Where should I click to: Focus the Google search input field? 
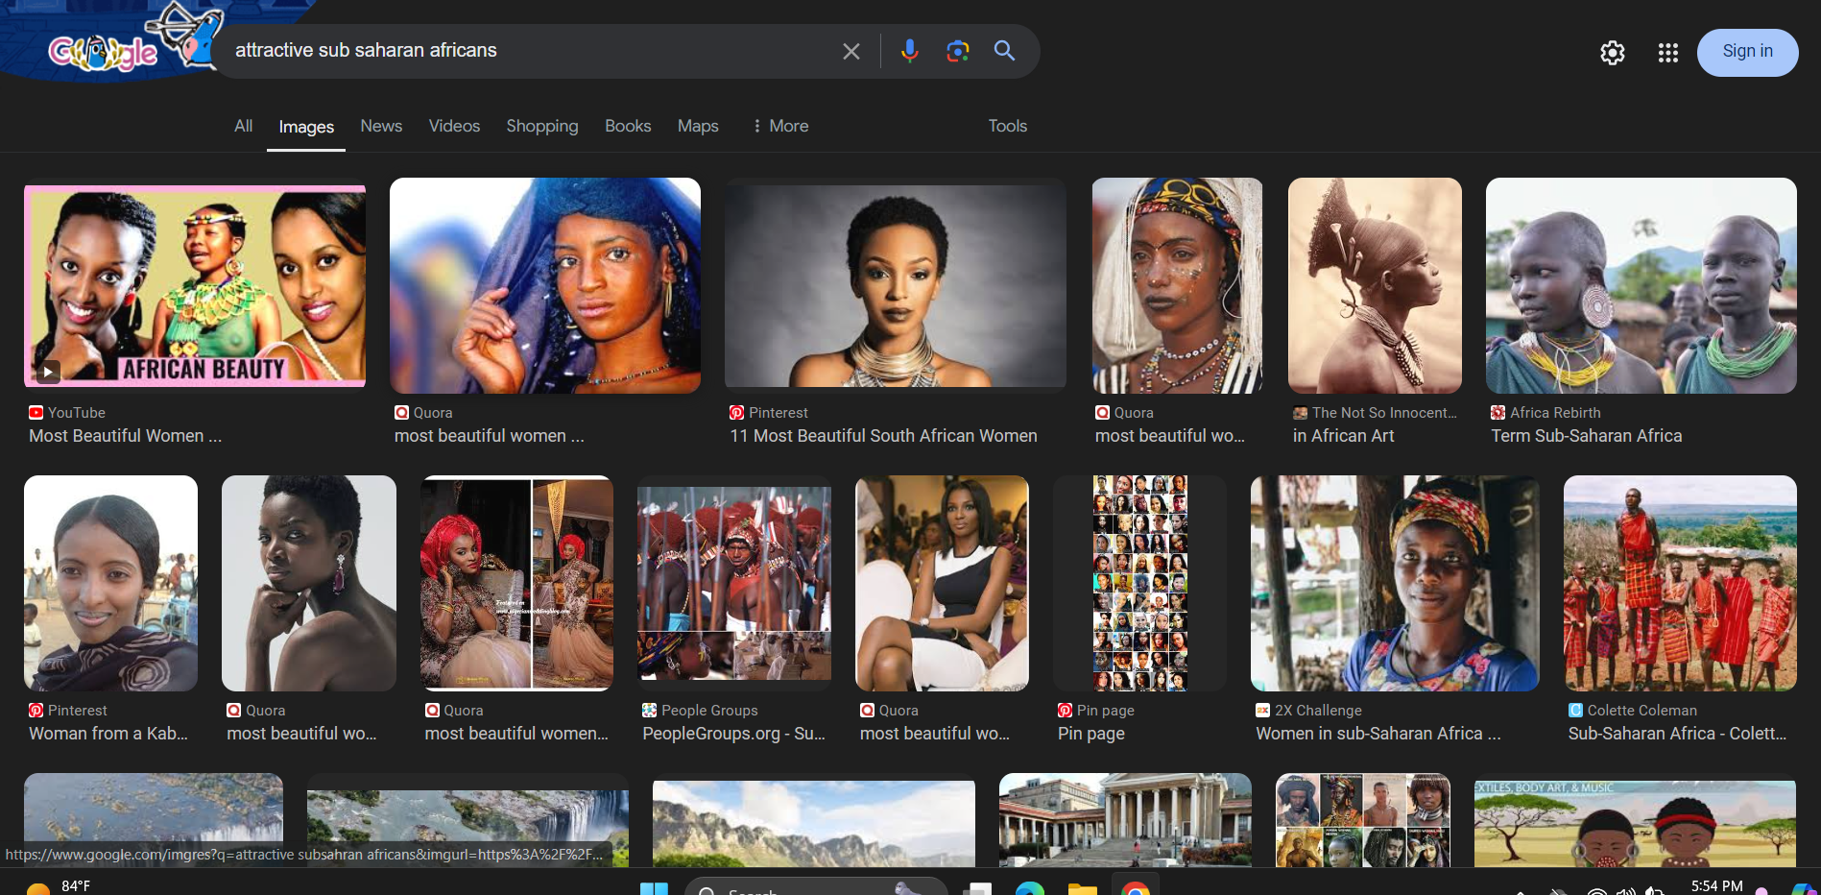pyautogui.click(x=528, y=51)
